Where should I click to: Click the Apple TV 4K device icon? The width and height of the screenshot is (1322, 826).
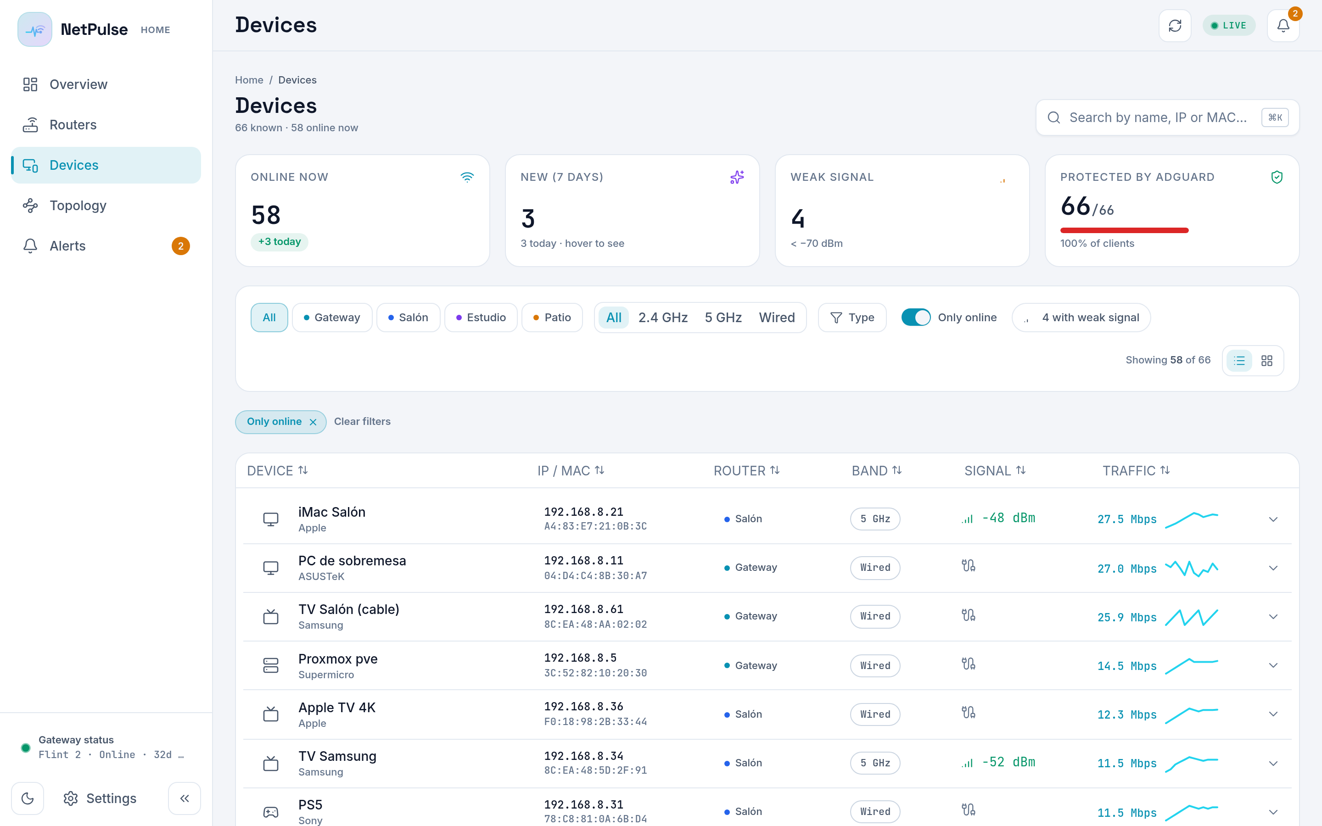[x=270, y=714]
